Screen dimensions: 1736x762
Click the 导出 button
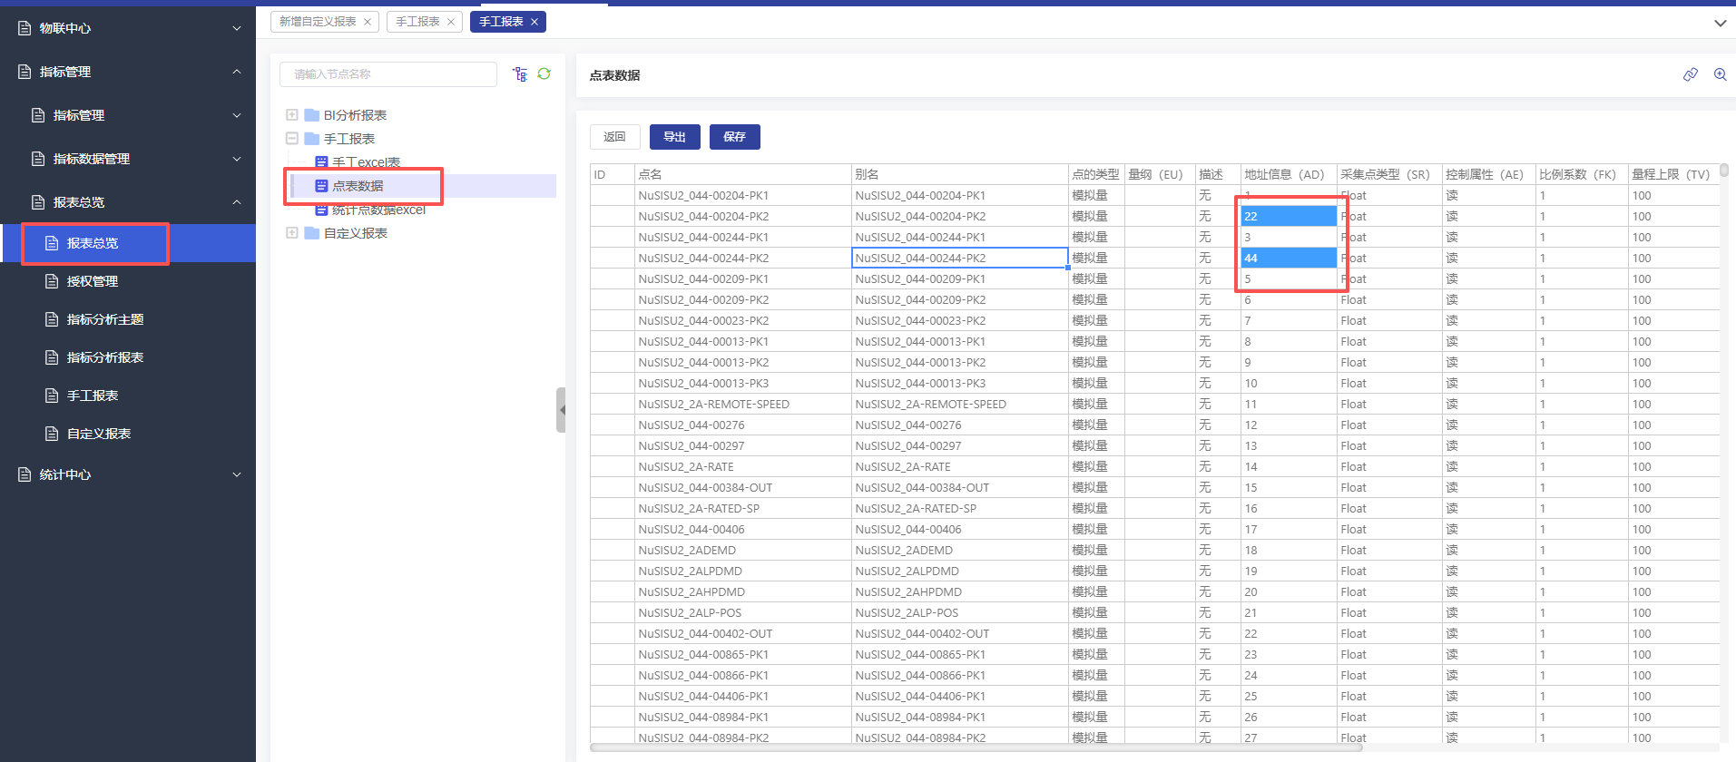(x=675, y=137)
